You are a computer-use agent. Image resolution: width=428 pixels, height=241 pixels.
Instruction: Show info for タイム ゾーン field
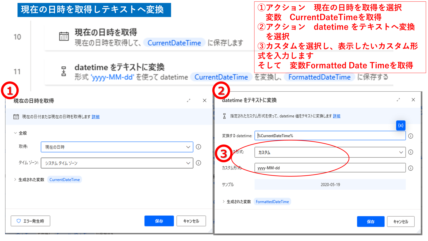pyautogui.click(x=198, y=163)
